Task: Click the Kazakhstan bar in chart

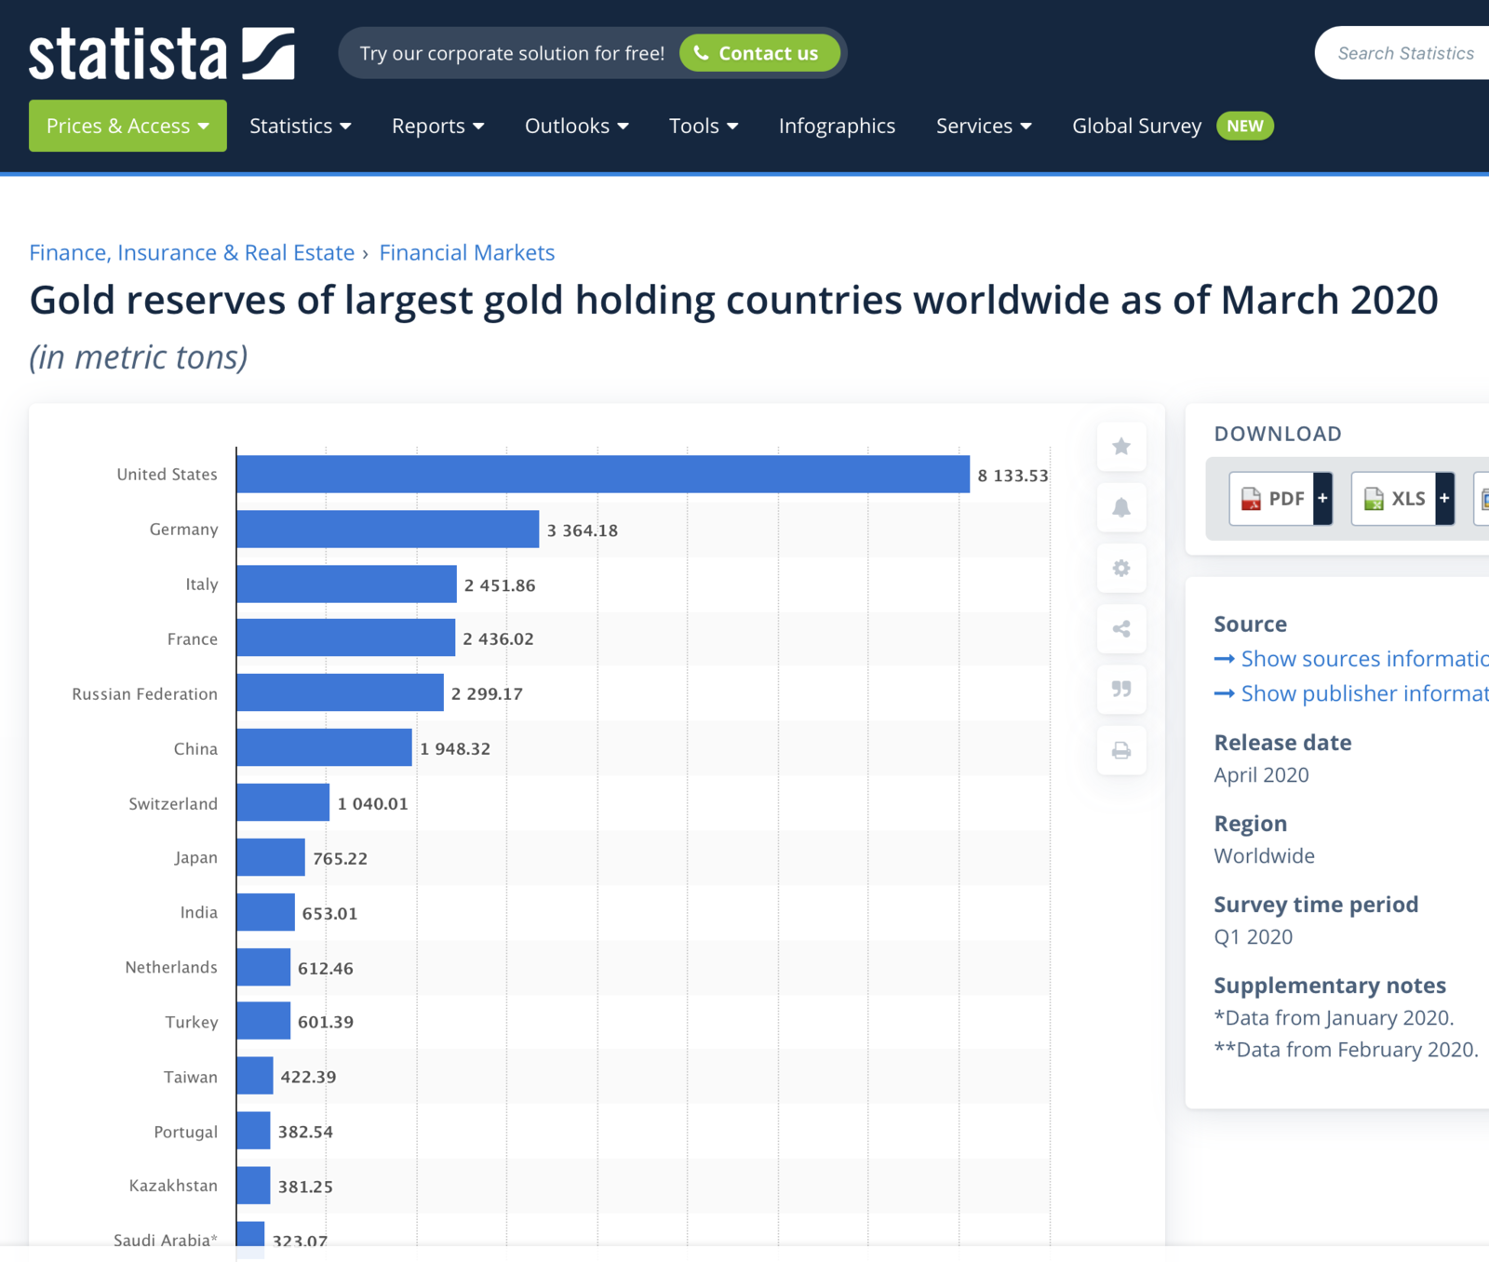Action: [254, 1186]
